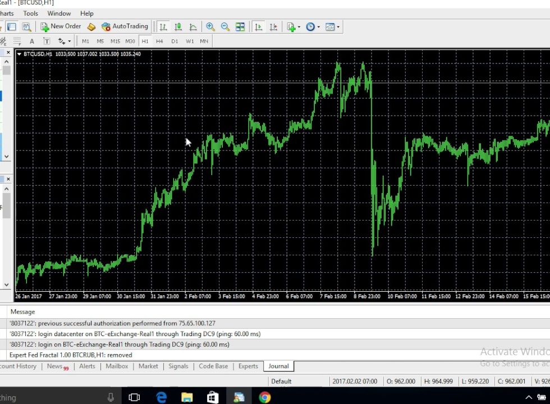The image size is (550, 404).
Task: Open the Alerts tab
Action: coord(87,366)
